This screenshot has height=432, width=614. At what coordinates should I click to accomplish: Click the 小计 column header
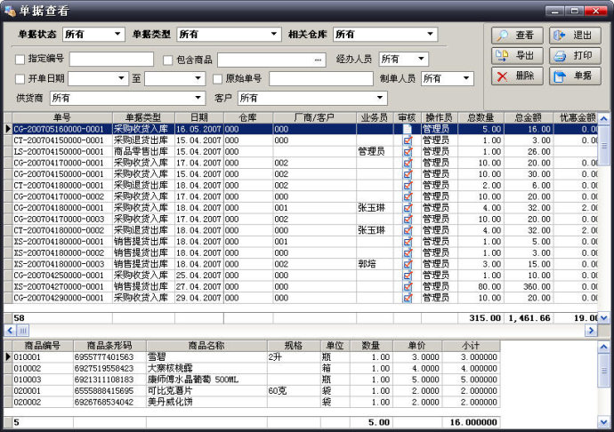click(x=471, y=346)
